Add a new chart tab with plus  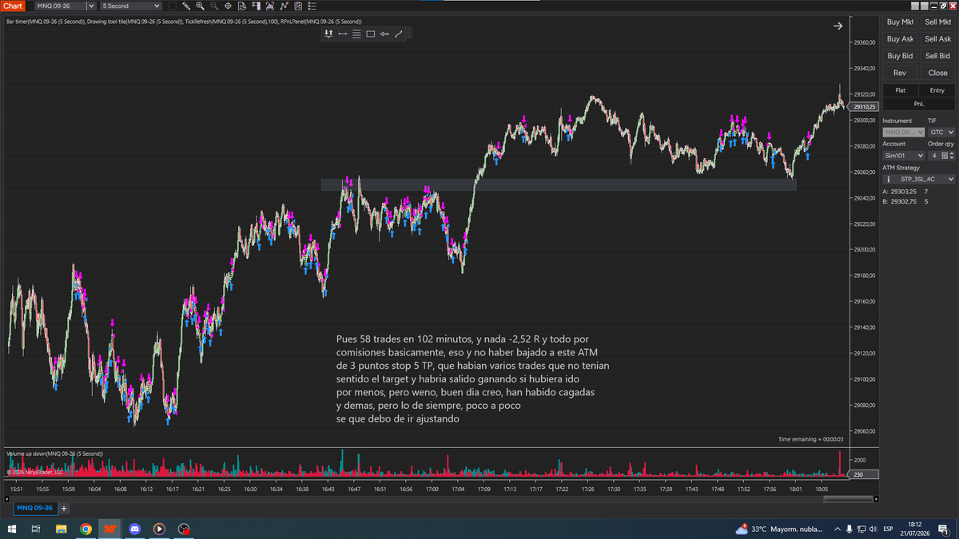64,508
